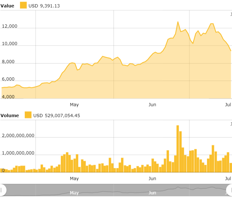Image resolution: width=232 pixels, height=198 pixels.
Task: Click the '10,000' axis label on value chart
Action: tap(10, 44)
